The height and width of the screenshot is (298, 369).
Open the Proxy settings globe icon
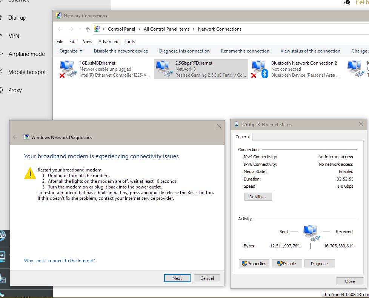(1, 90)
